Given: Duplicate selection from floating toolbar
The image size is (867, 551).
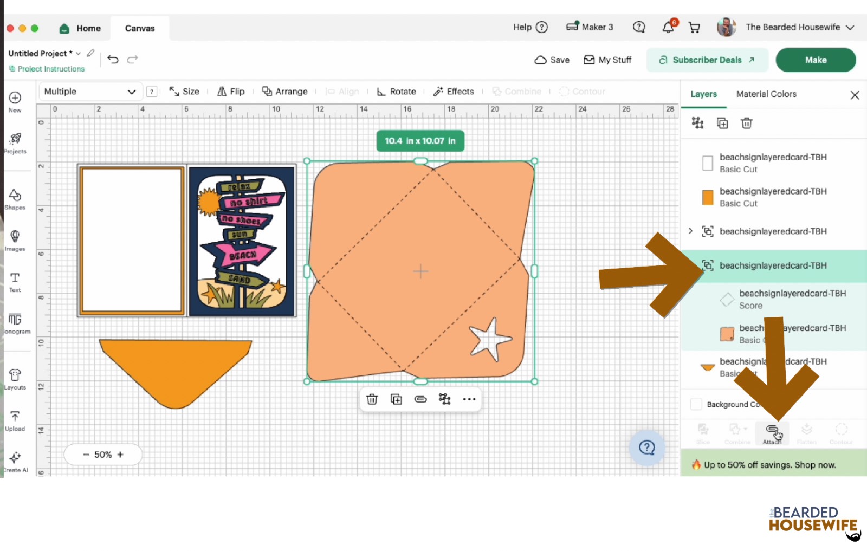Looking at the screenshot, I should coord(397,399).
